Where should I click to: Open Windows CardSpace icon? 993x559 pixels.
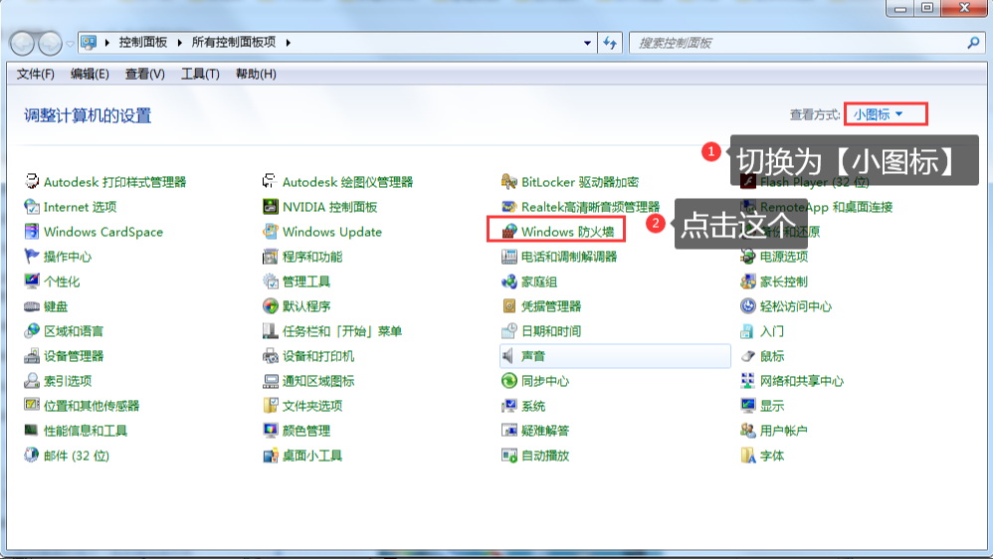[32, 231]
